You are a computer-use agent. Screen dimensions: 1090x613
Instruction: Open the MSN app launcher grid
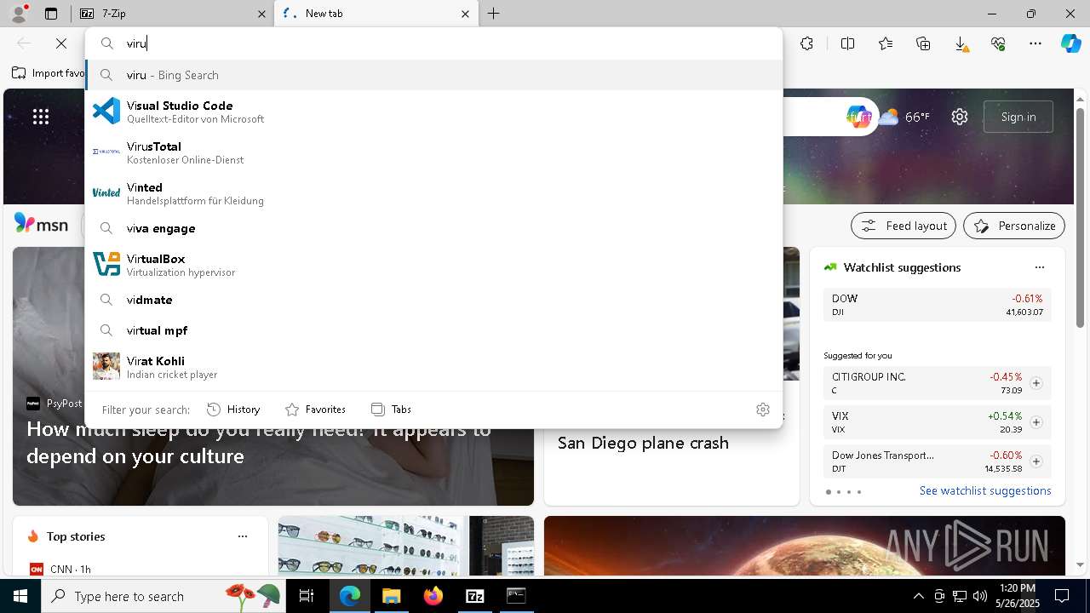coord(41,117)
